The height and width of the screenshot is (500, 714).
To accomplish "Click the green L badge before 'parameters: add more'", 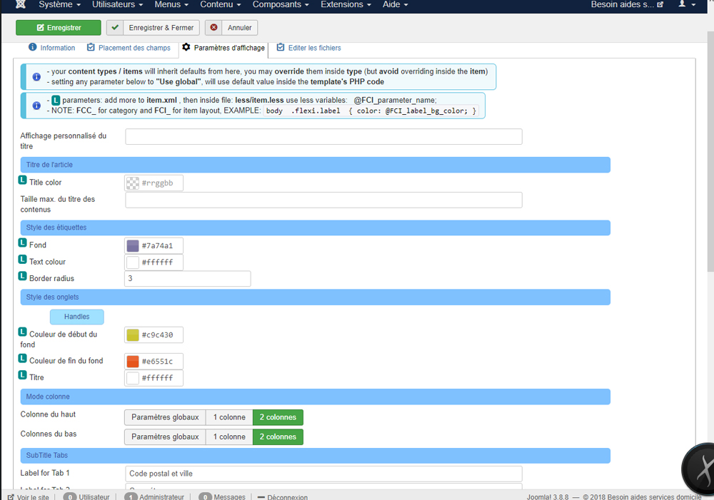I will coord(56,100).
